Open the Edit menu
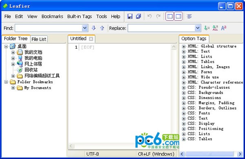245x159 pixels. [19, 16]
